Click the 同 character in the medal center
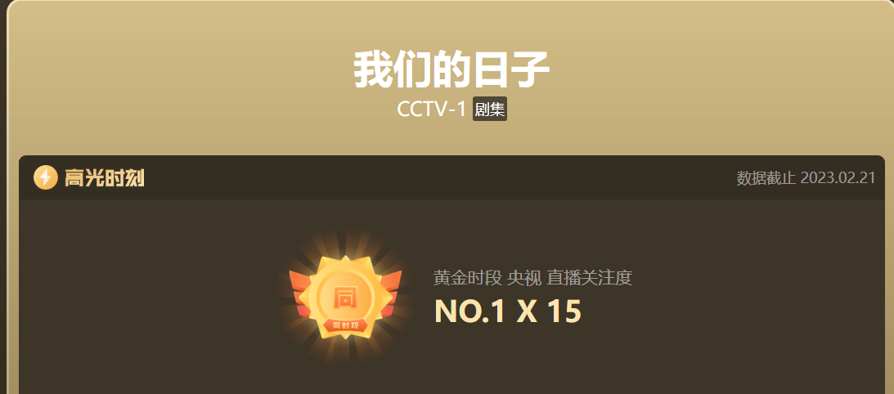 345,297
